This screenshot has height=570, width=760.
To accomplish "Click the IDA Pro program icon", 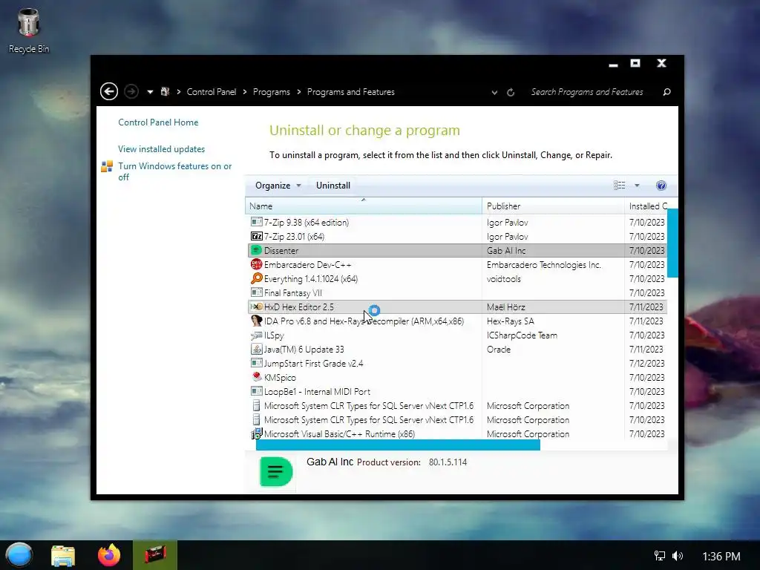I will point(256,321).
